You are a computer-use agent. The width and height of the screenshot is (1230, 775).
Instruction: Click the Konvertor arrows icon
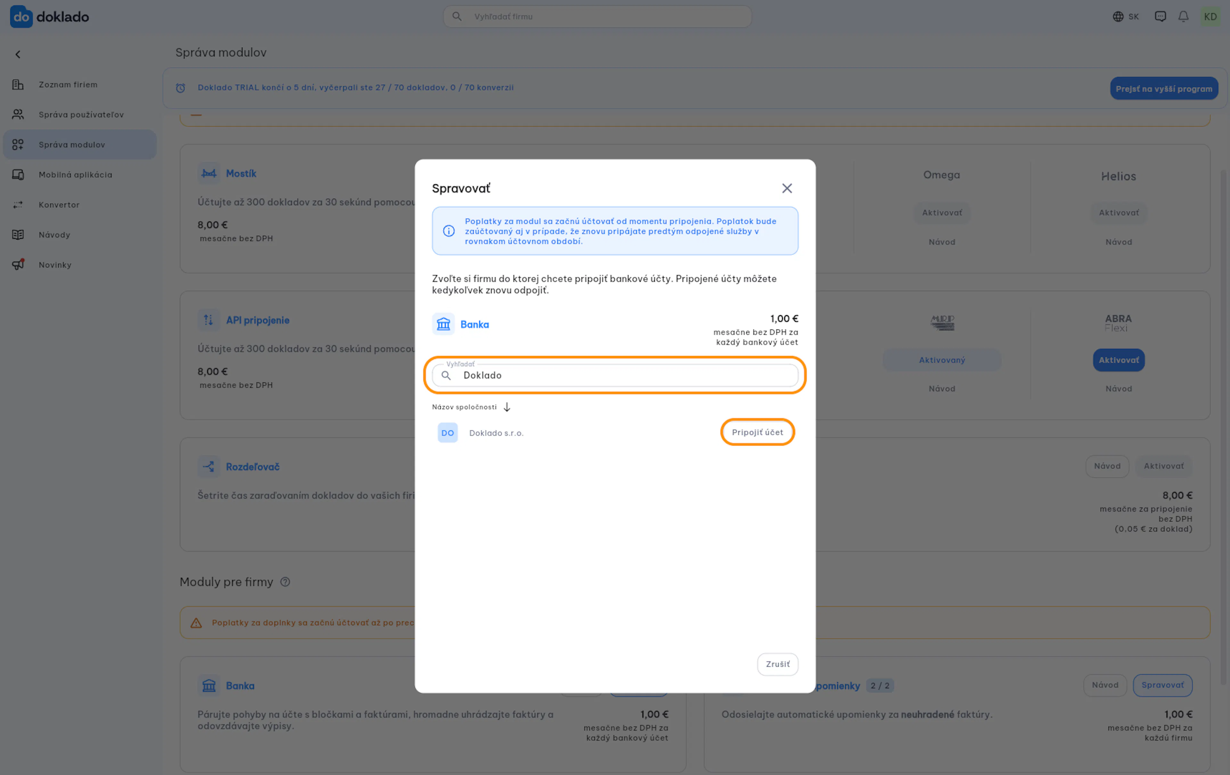point(18,205)
